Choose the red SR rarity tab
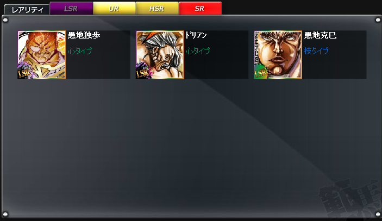Screen dimensions: 382x221 click(201, 9)
